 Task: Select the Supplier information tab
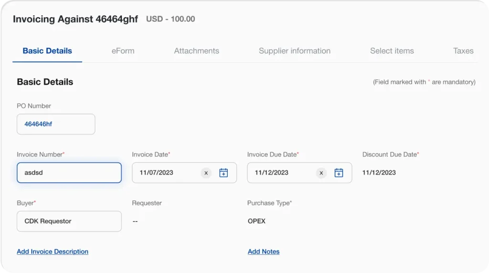(294, 51)
